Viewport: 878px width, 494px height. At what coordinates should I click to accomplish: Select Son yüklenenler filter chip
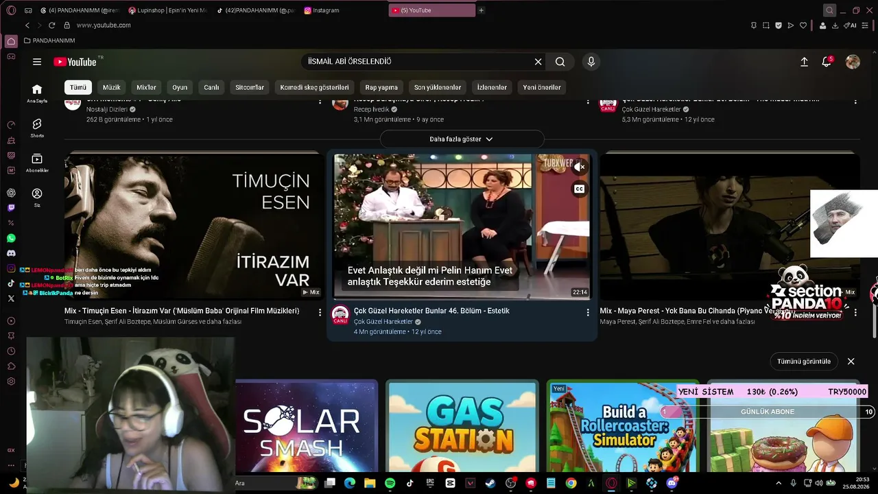point(438,87)
